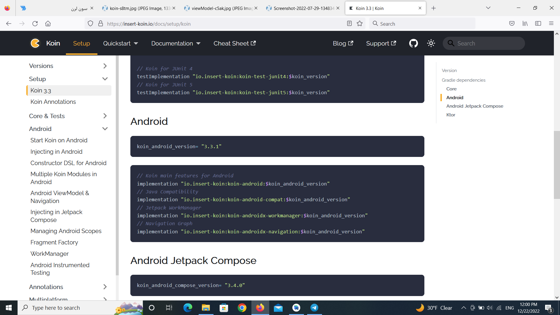Open Start Koin on Android page
The height and width of the screenshot is (315, 560).
click(x=59, y=140)
